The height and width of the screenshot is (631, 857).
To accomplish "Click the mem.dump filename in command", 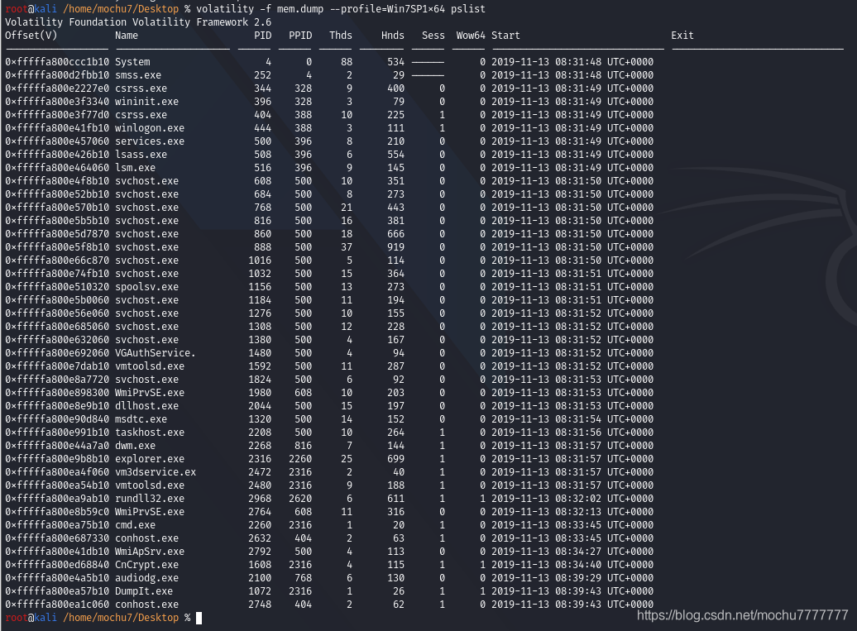I will tap(300, 9).
